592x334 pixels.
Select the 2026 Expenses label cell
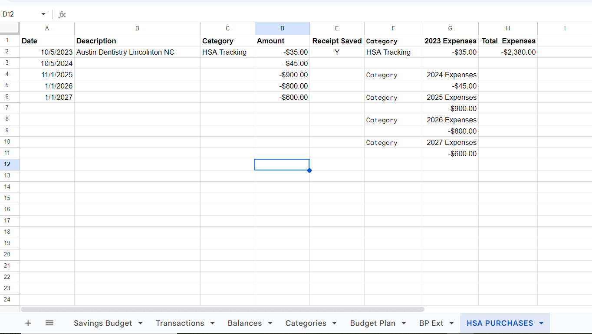click(450, 120)
